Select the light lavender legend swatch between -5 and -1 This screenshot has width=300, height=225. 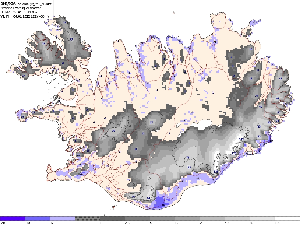[62, 218]
